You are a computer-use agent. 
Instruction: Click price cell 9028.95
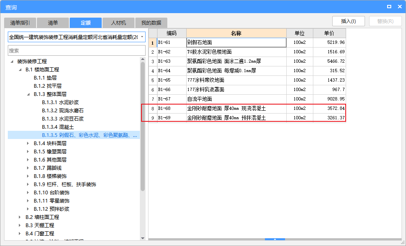[x=329, y=99]
